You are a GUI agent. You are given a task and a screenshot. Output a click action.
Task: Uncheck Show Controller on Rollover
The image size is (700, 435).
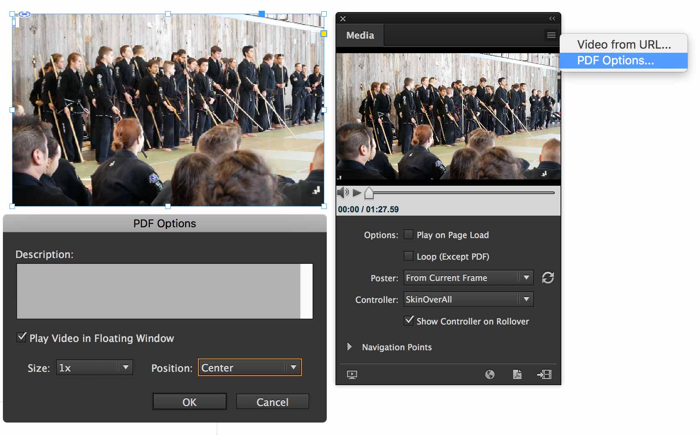[x=409, y=320]
